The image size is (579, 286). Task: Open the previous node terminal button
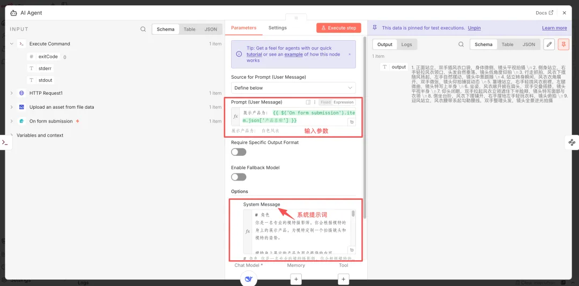click(5, 142)
